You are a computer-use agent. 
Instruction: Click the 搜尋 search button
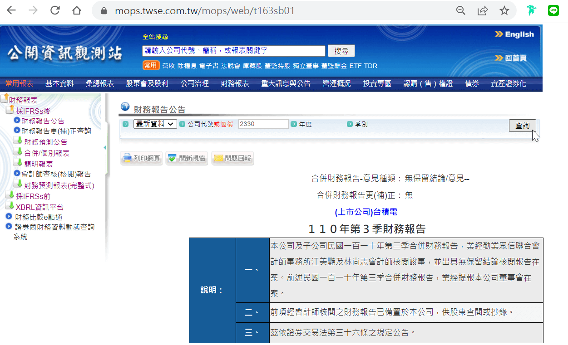click(341, 51)
